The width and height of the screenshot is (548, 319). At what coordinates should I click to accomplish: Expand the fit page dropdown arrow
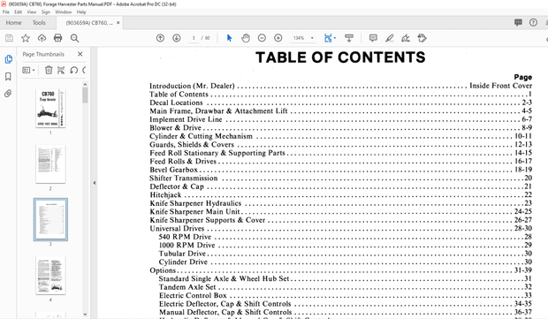tap(335, 38)
